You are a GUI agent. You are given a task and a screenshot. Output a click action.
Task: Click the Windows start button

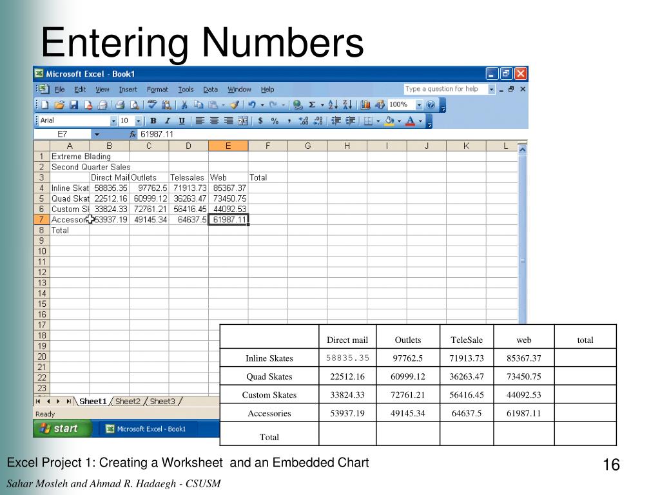pos(63,429)
